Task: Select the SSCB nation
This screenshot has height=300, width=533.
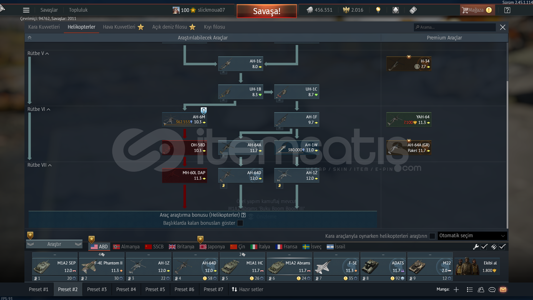Action: [154, 247]
